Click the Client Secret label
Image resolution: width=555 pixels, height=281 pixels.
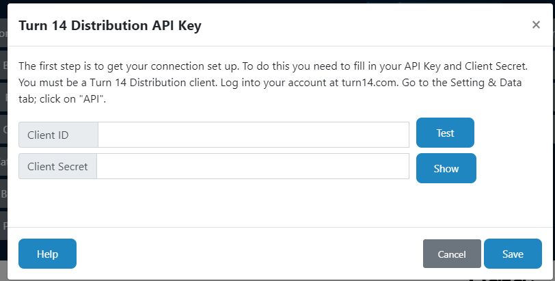click(57, 166)
